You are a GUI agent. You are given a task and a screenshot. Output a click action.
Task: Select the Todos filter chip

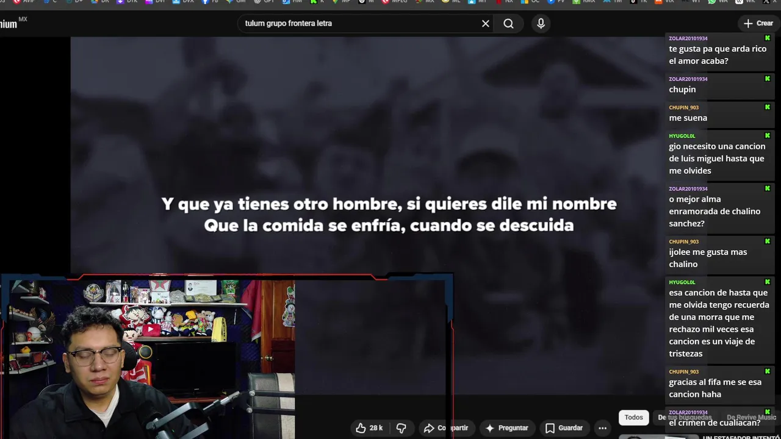coord(633,418)
